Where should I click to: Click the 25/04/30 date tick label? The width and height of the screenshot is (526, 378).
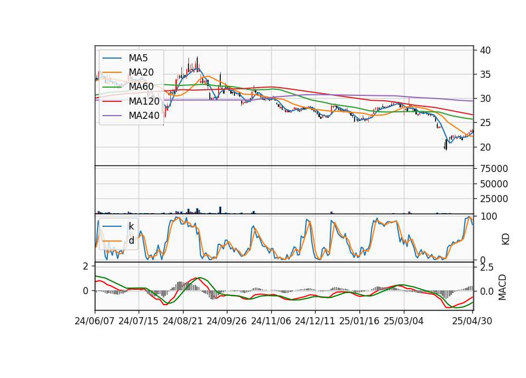(x=472, y=321)
